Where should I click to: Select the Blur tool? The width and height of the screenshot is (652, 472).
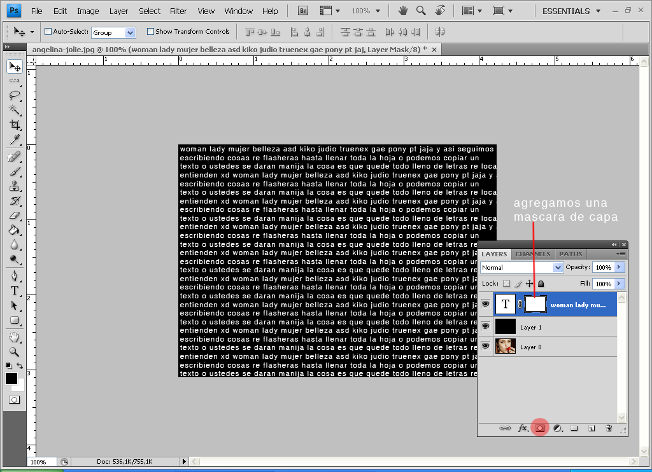[x=15, y=245]
